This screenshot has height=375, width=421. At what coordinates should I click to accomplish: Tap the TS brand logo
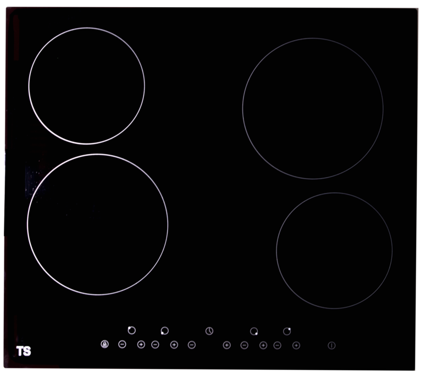point(24,351)
